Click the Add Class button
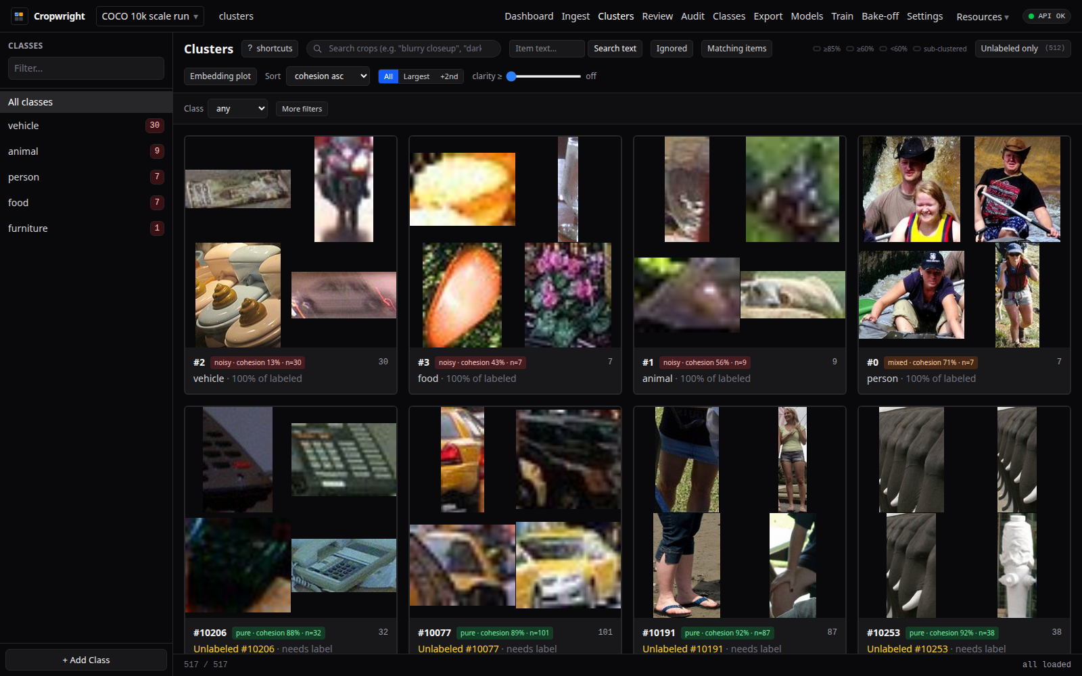The width and height of the screenshot is (1082, 676). coord(86,660)
